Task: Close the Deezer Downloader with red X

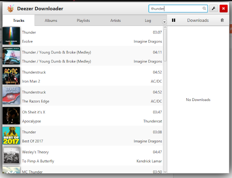Action: click(x=223, y=8)
